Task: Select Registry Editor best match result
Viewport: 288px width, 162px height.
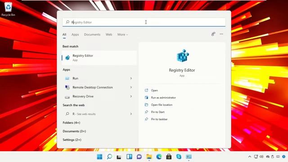Action: tap(99, 58)
